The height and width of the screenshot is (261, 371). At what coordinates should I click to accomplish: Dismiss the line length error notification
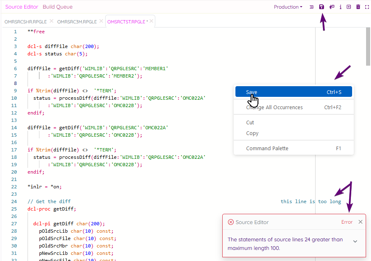coord(360,222)
